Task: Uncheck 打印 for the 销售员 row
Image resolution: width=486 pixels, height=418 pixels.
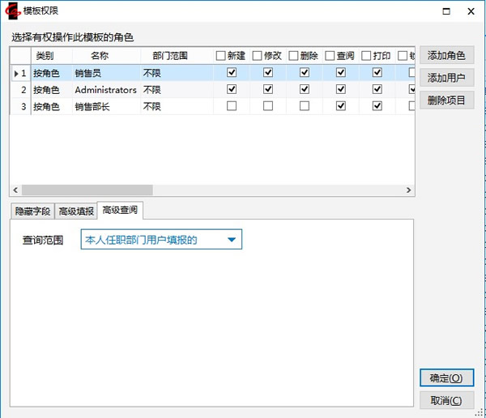Action: [x=377, y=73]
